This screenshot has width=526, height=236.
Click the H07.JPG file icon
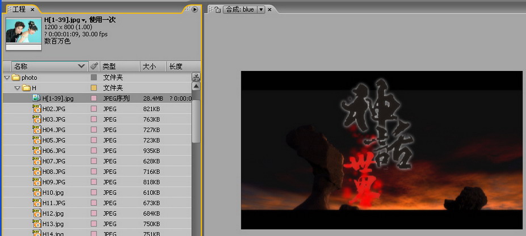(x=36, y=161)
